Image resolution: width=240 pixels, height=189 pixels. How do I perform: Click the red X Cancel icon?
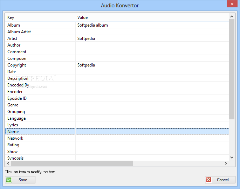coord(208,180)
